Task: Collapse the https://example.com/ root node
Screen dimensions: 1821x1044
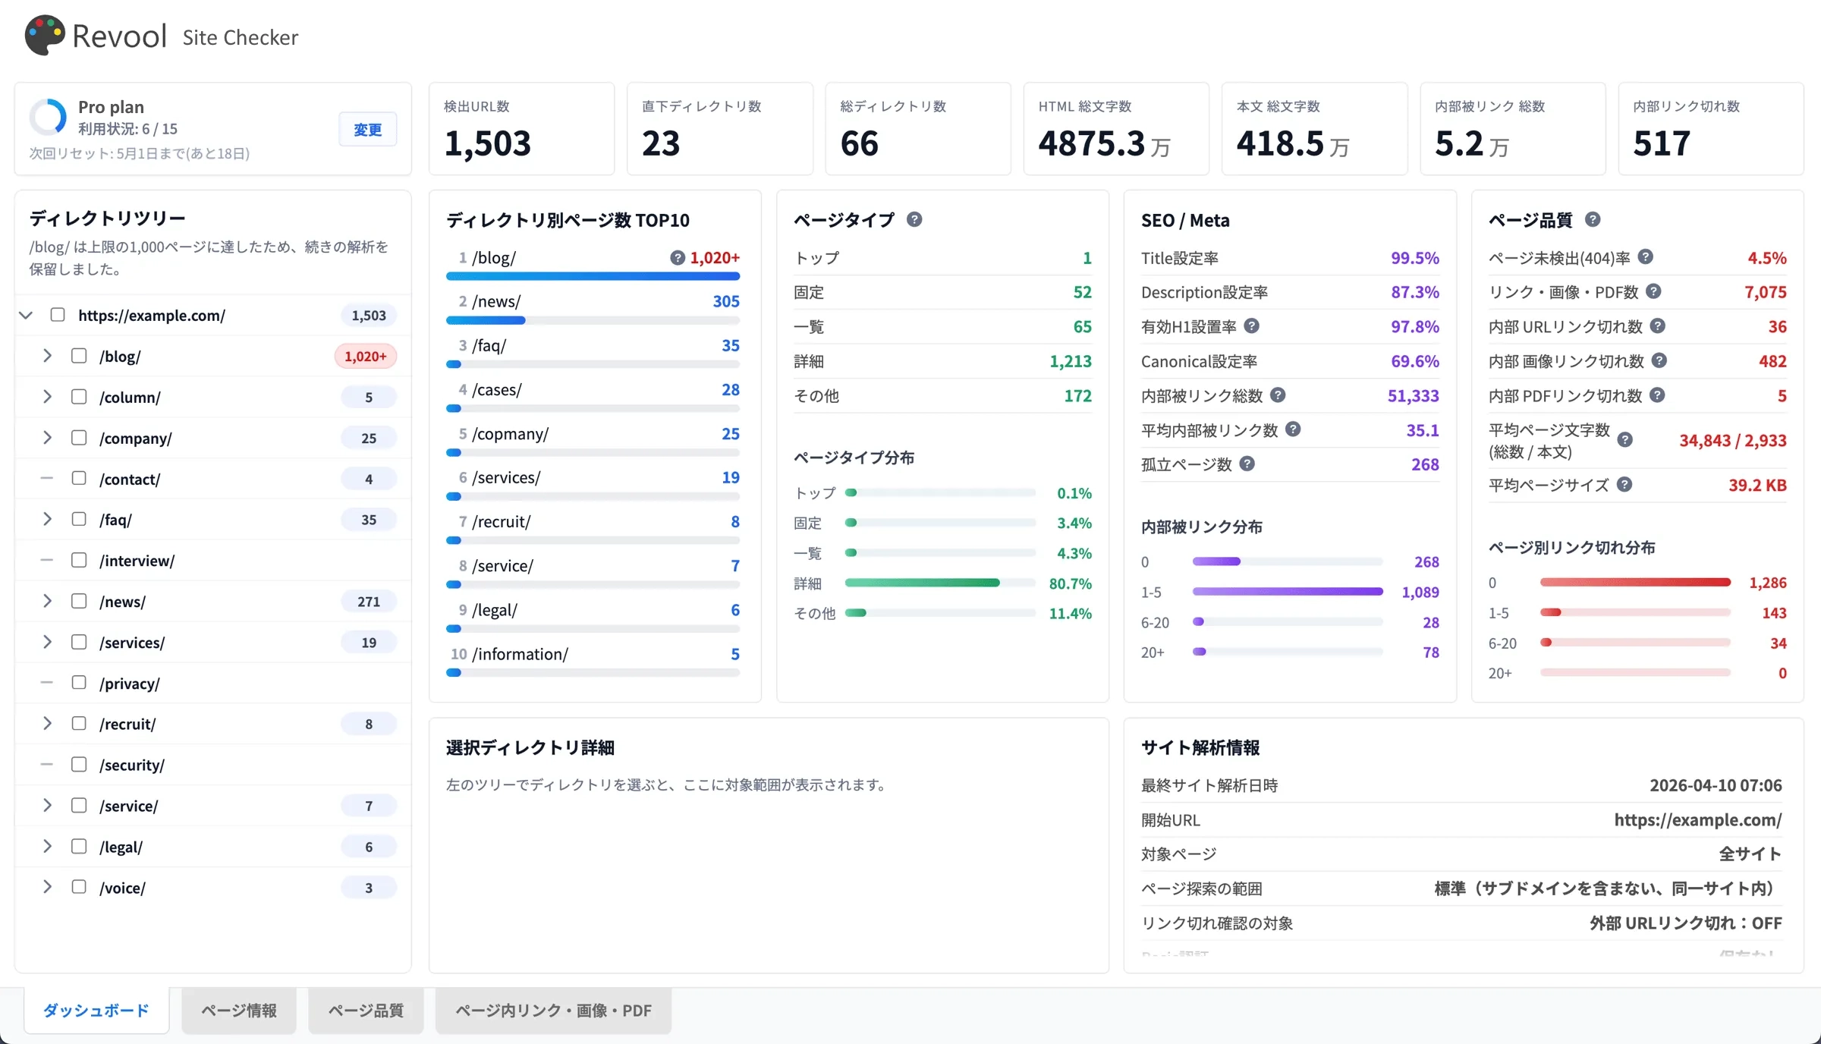Action: coord(26,315)
